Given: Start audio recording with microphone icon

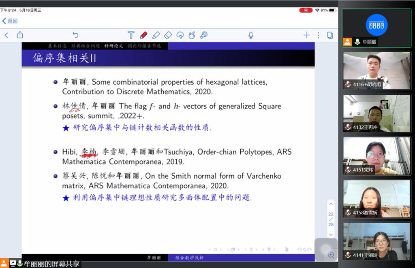Looking at the screenshot, I should tap(251, 35).
